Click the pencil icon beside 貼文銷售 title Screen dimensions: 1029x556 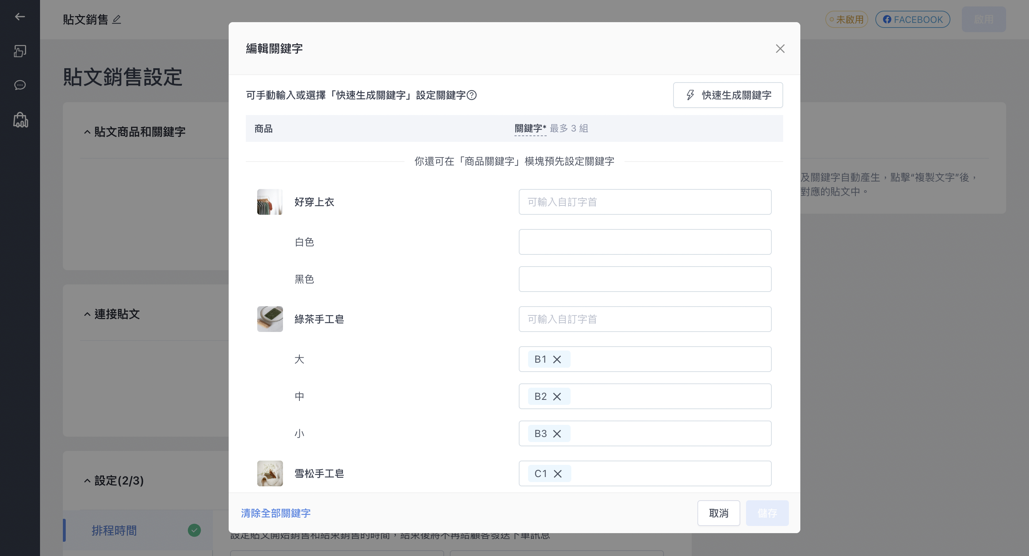pyautogui.click(x=116, y=19)
